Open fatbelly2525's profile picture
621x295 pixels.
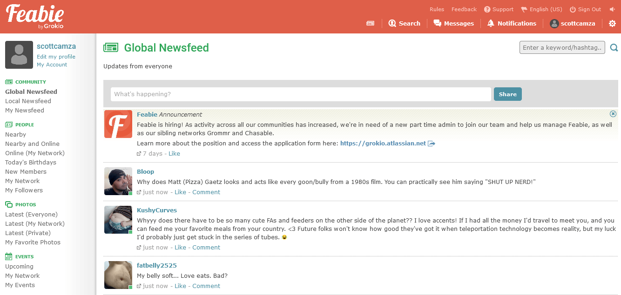(x=119, y=275)
